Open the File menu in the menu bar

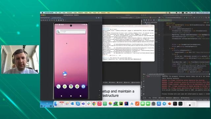point(56,13)
